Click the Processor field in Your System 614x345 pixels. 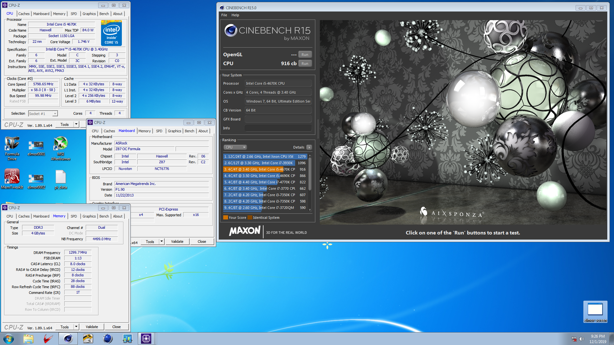[278, 83]
